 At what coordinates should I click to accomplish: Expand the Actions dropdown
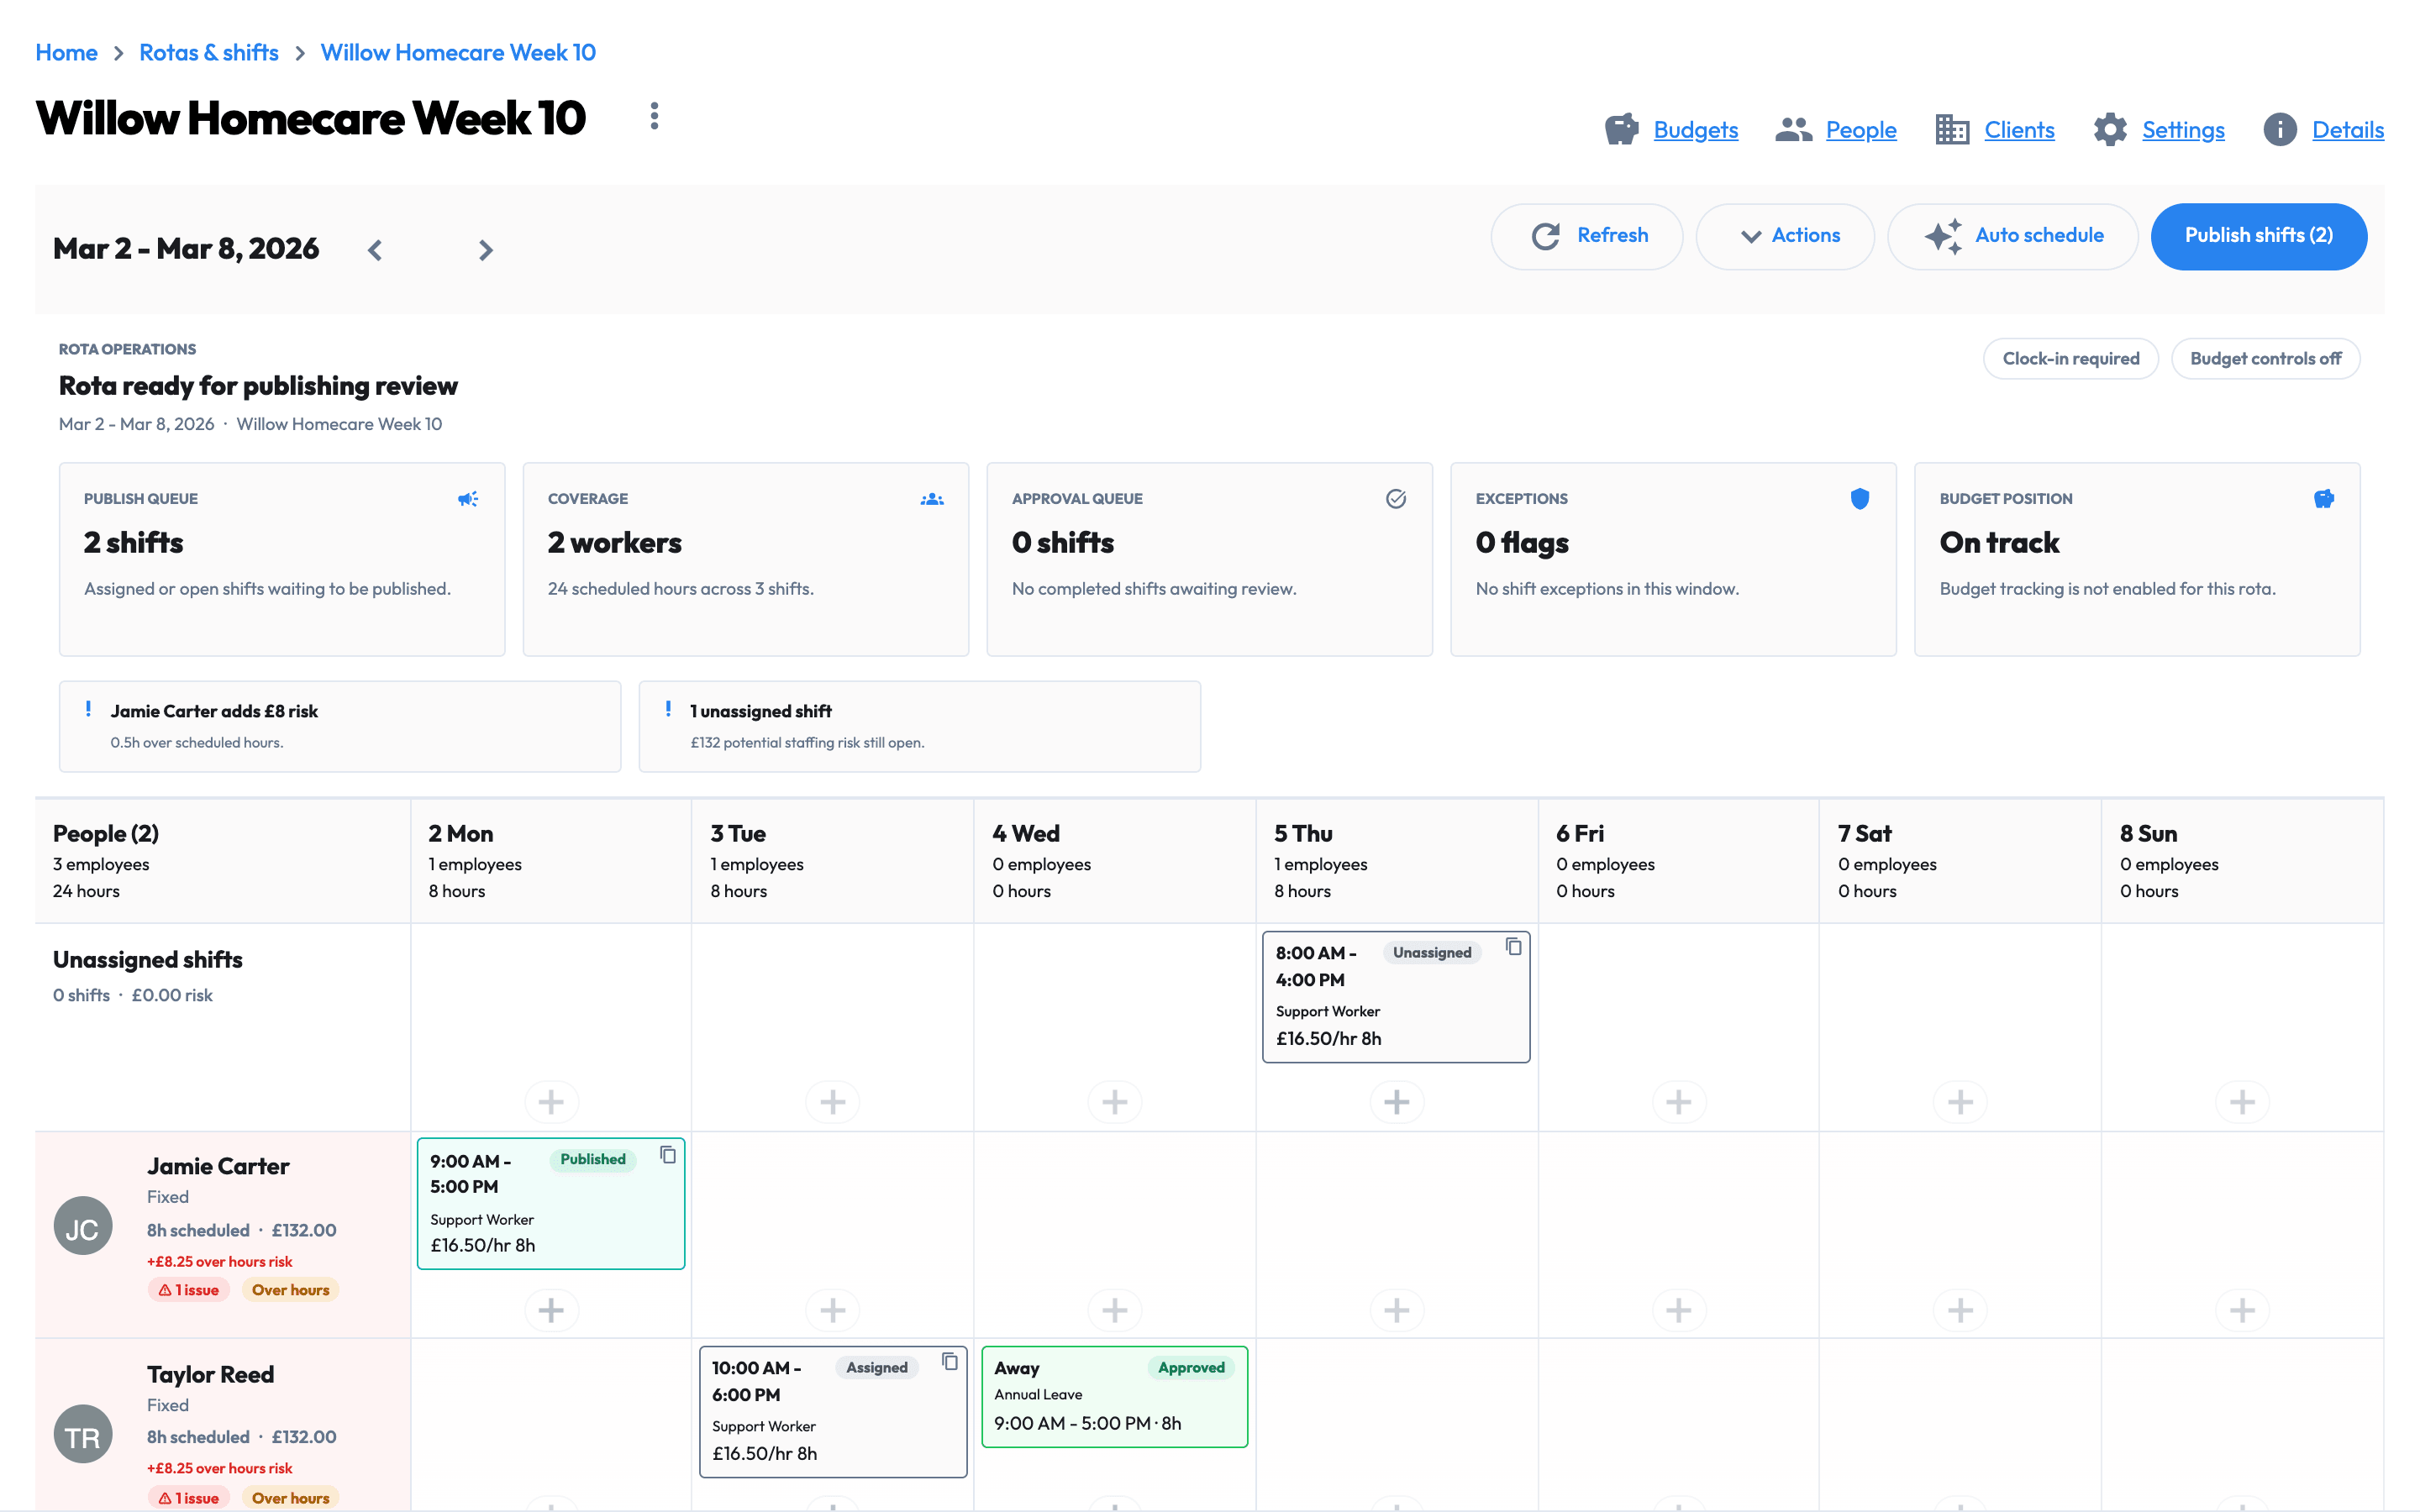click(1785, 236)
